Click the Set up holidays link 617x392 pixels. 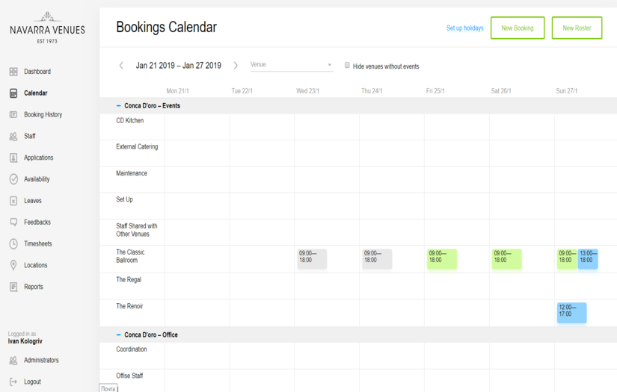point(464,28)
